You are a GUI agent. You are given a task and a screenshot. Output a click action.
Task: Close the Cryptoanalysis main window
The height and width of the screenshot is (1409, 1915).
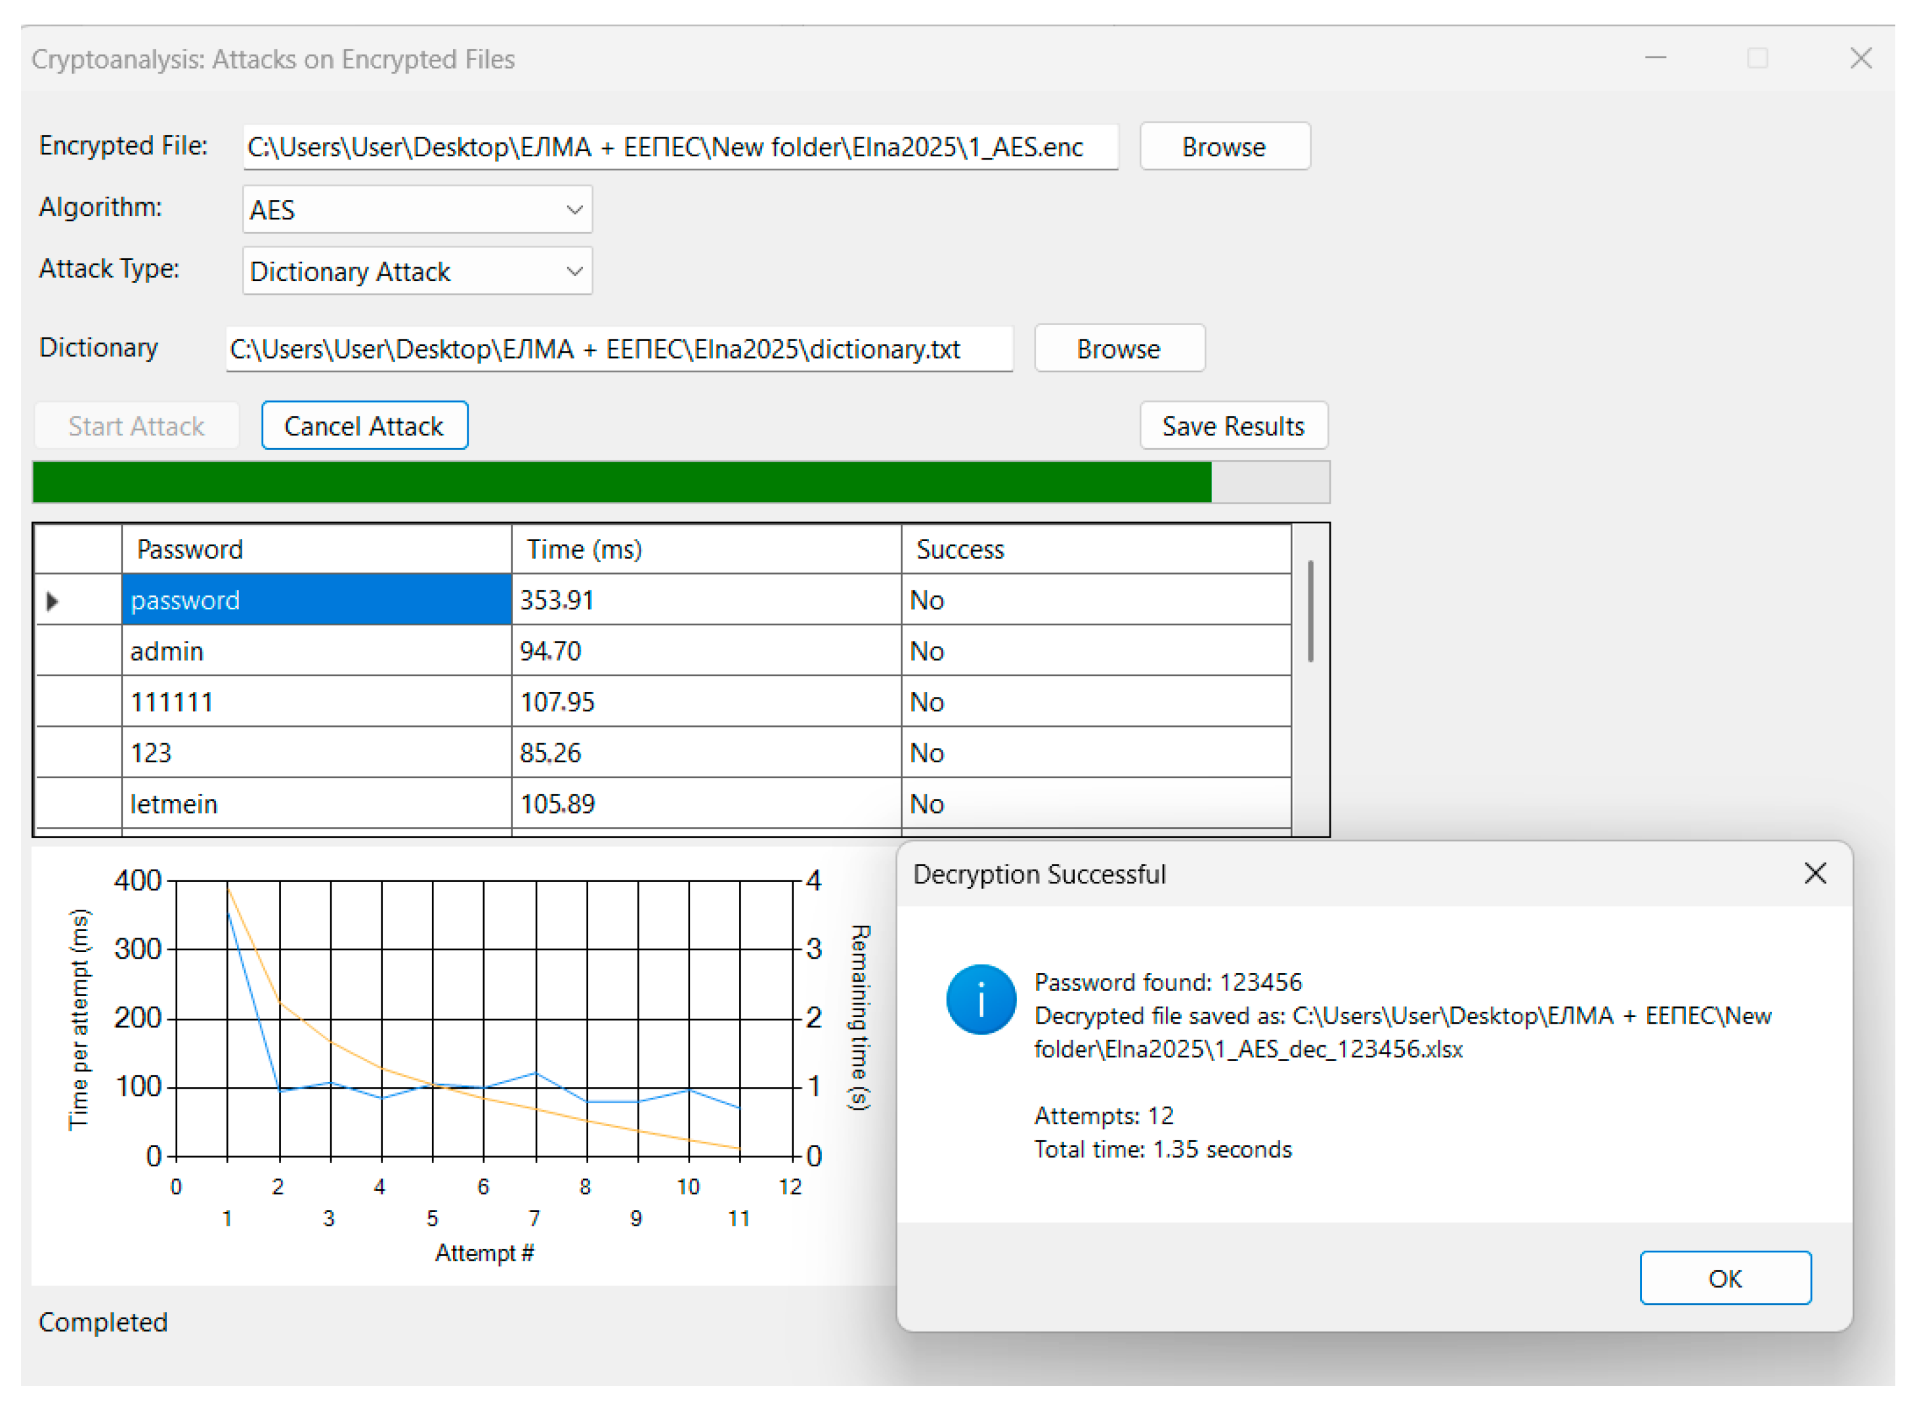point(1860,58)
